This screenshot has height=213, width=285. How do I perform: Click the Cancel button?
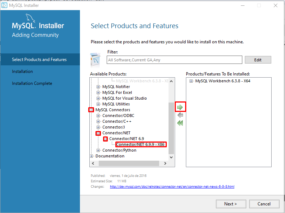[x=264, y=204]
